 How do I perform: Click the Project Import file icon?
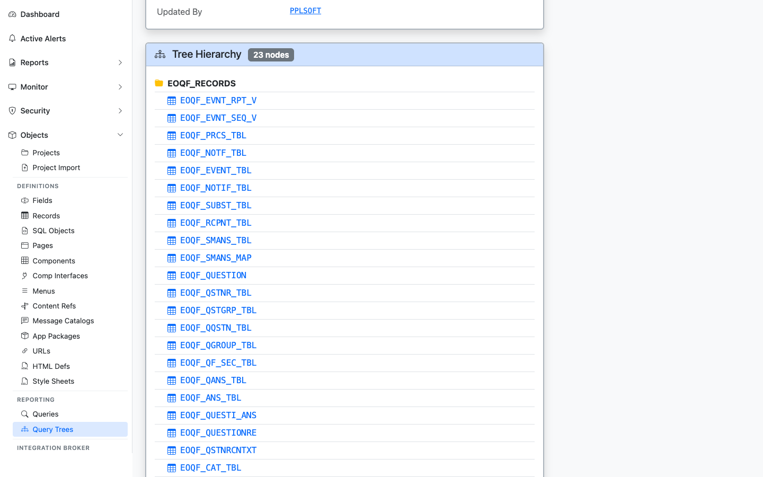[x=25, y=167]
